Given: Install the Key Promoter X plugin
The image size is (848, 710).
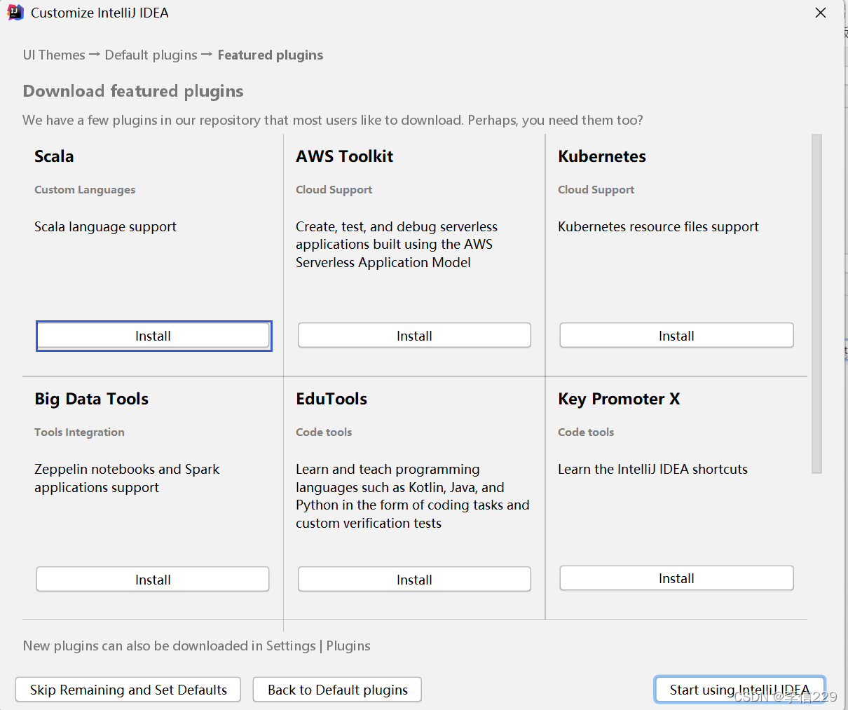Looking at the screenshot, I should (676, 578).
